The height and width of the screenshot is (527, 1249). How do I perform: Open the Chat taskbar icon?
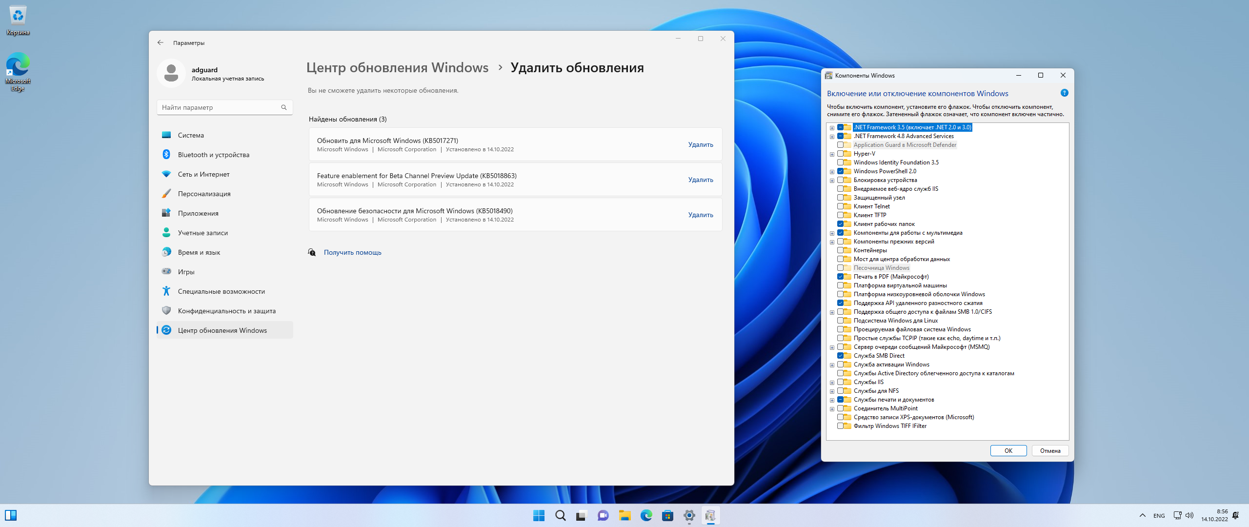coord(603,515)
